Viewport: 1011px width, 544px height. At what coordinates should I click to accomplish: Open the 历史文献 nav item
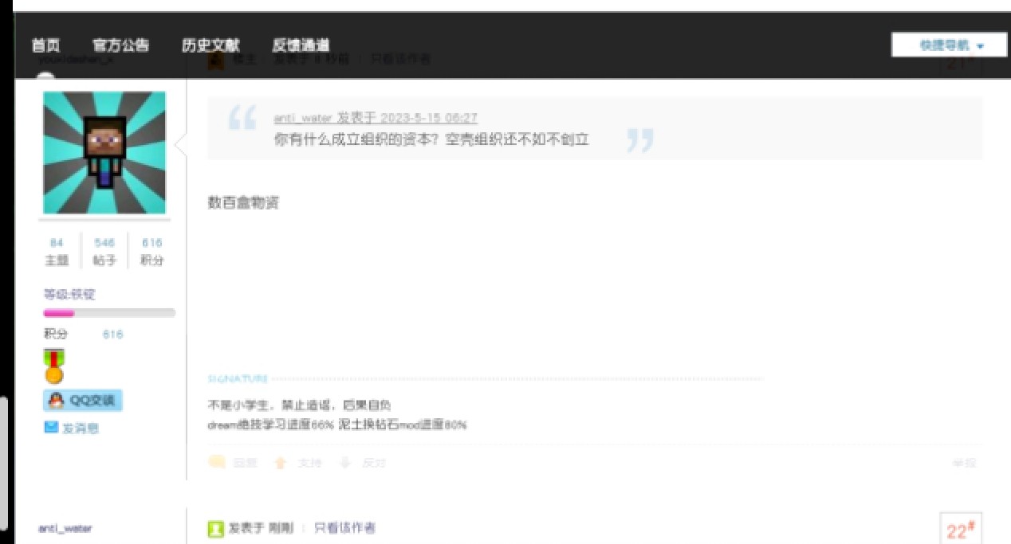210,45
